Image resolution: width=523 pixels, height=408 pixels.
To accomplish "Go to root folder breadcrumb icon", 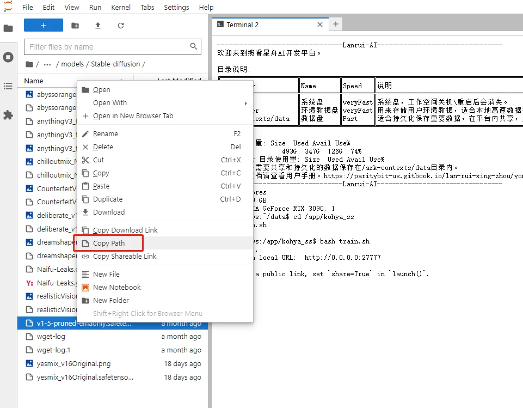I will pos(29,64).
